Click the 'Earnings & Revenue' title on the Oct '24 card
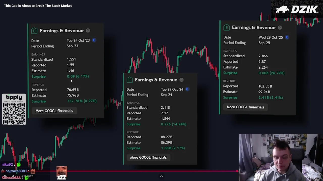The height and width of the screenshot is (181, 323). (156, 80)
